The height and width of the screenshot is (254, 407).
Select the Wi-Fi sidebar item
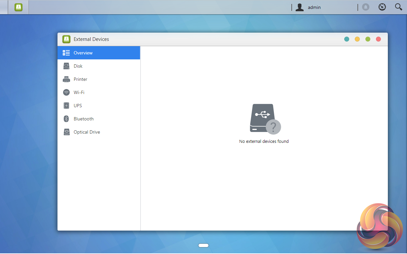[x=99, y=92]
